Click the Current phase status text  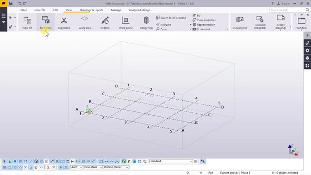[x=235, y=173]
